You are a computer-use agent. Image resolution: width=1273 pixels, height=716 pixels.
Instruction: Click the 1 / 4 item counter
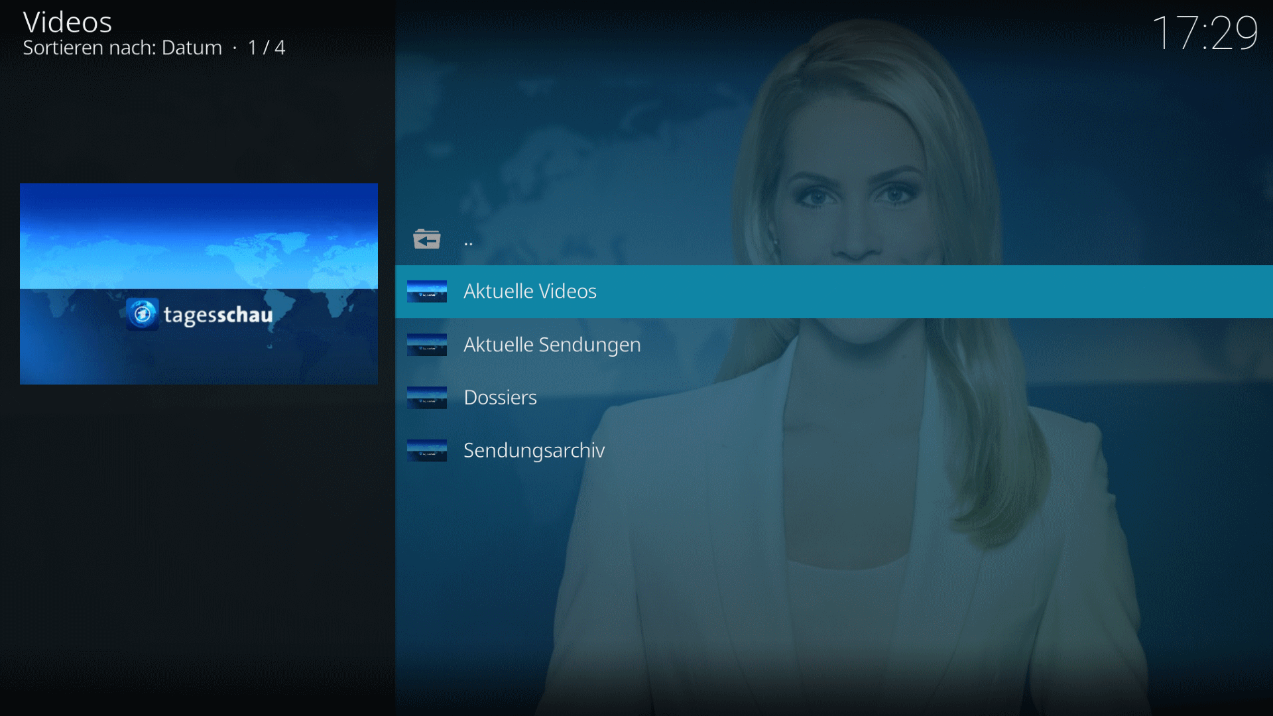click(266, 48)
